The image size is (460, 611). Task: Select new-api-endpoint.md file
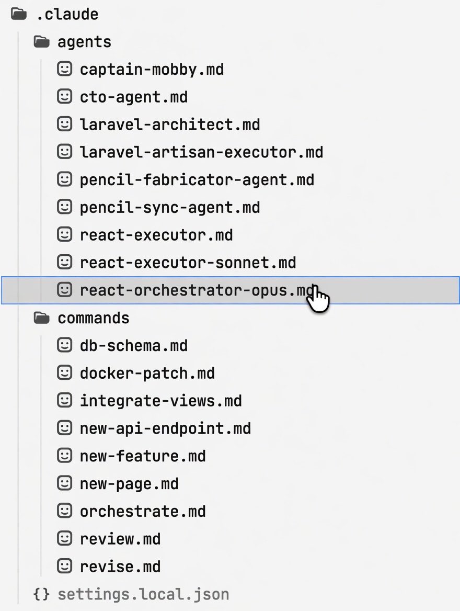165,428
